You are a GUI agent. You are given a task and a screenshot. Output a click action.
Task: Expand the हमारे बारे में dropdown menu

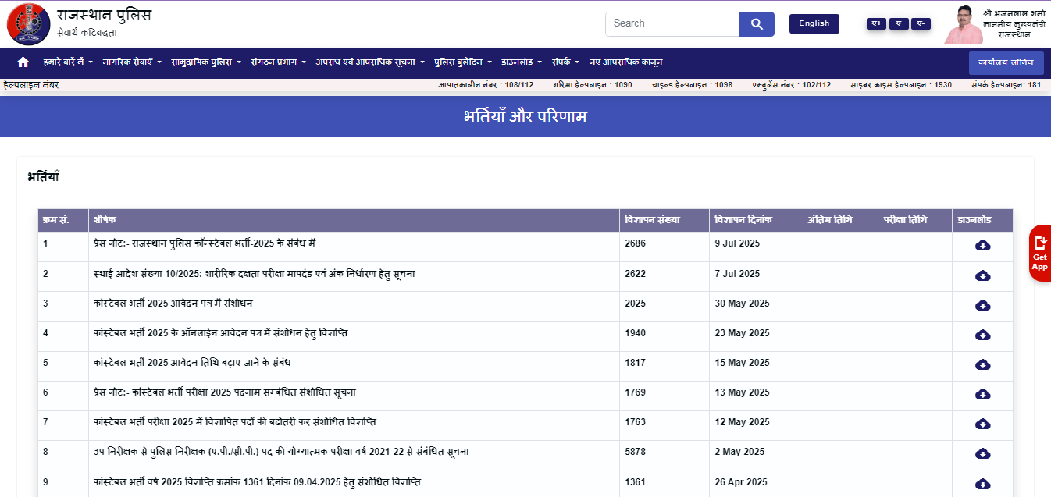(x=68, y=62)
